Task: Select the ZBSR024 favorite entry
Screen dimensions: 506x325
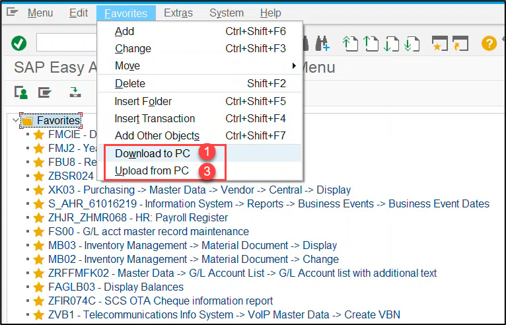Action: point(71,176)
